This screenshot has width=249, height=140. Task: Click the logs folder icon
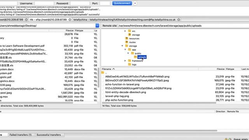130,65
